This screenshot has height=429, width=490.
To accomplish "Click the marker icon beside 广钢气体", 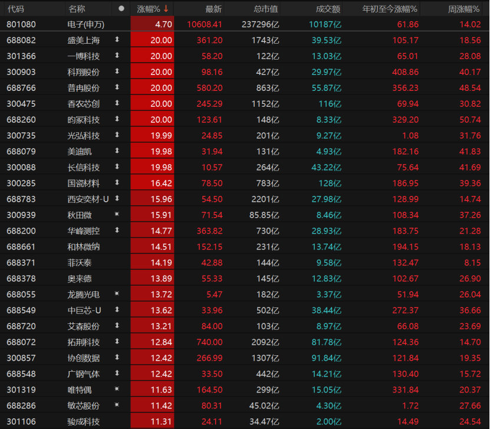I will [117, 373].
